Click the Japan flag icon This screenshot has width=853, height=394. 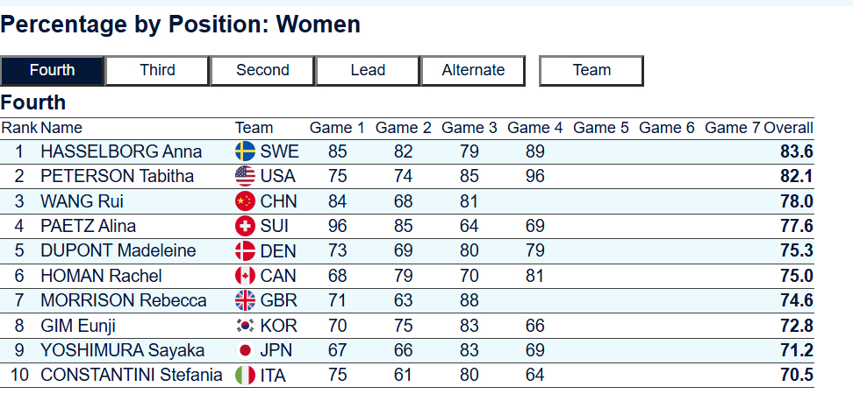245,350
